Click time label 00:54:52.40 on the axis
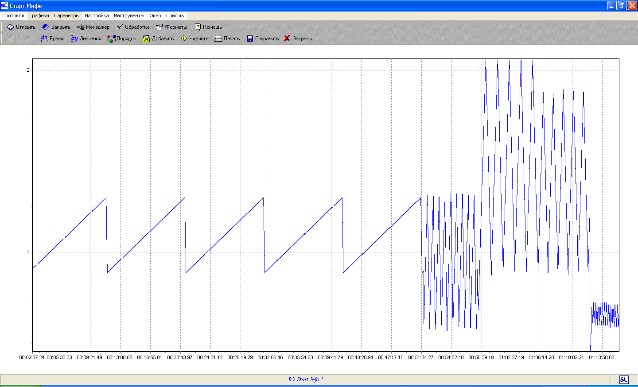The image size is (638, 387). (x=451, y=357)
